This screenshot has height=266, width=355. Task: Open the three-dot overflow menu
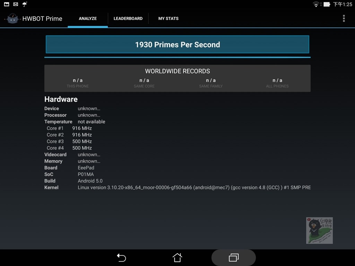pos(344,18)
